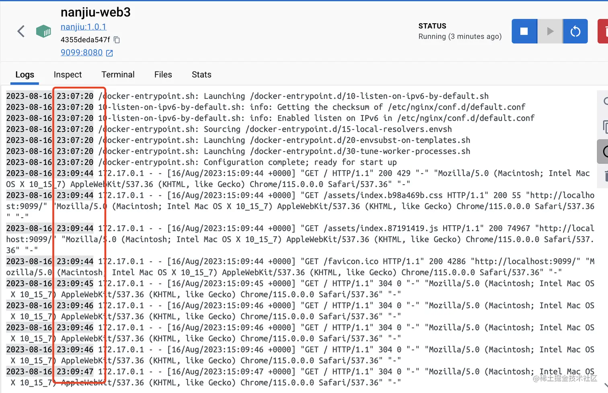Open the Stats tab

coord(201,75)
